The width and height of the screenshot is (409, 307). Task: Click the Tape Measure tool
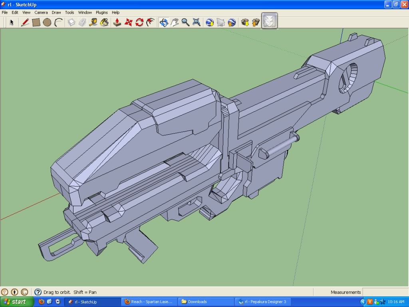(93, 22)
